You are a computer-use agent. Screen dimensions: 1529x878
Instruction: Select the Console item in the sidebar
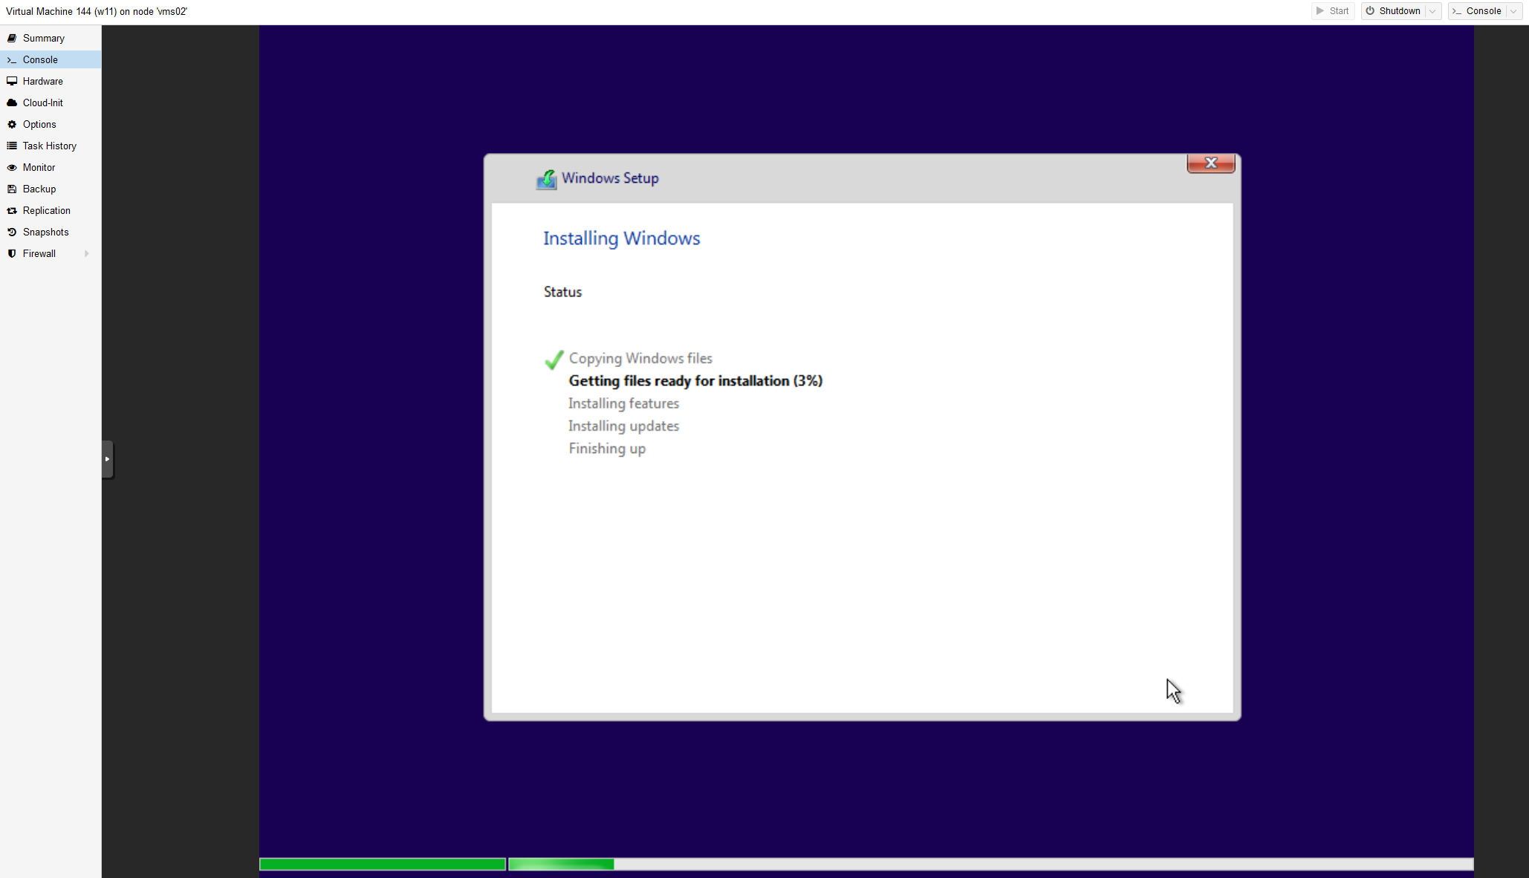coord(51,59)
